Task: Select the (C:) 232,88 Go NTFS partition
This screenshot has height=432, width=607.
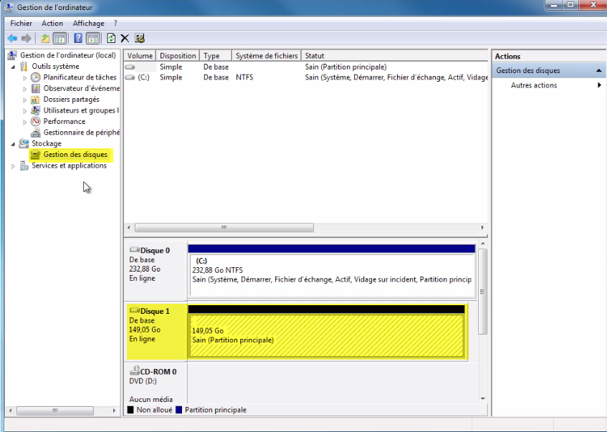Action: (x=332, y=275)
